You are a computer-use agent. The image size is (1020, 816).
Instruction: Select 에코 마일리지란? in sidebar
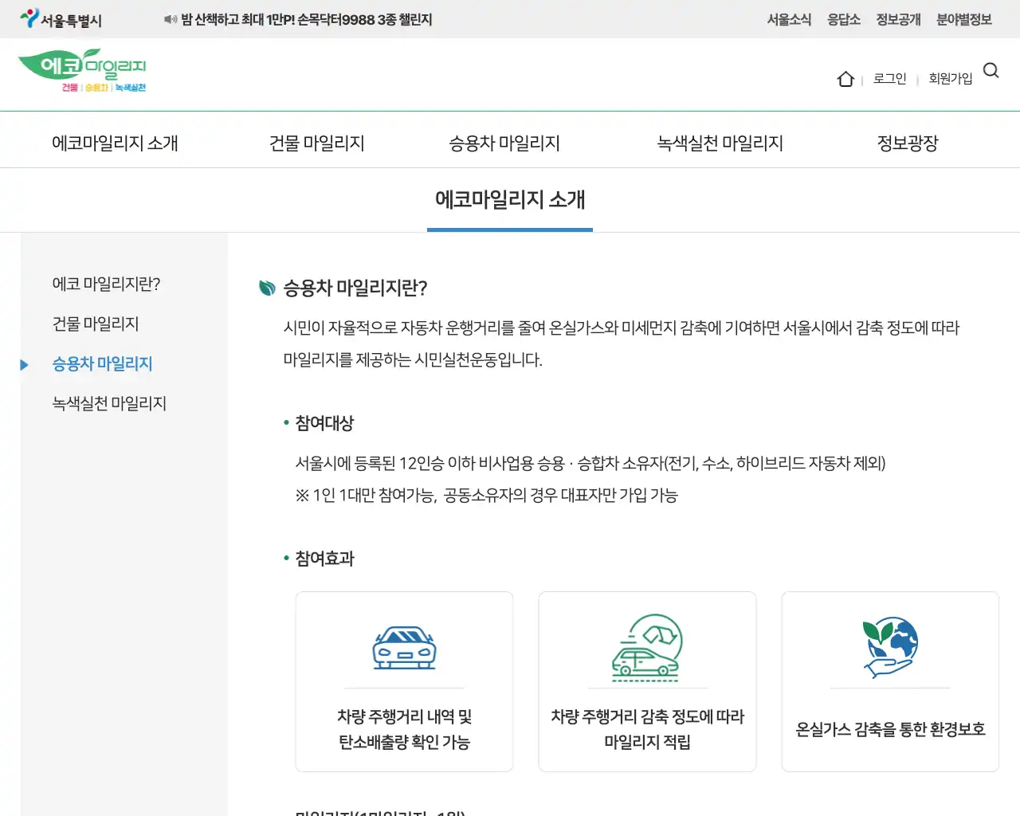point(106,284)
